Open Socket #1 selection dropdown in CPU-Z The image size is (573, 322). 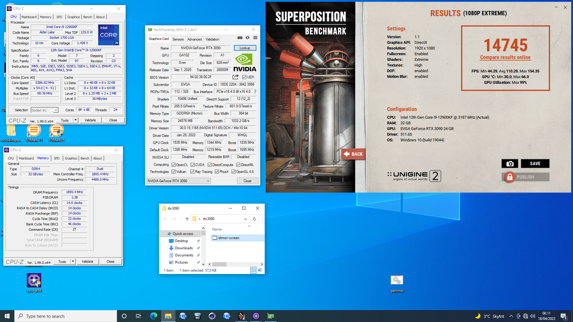tap(45, 110)
